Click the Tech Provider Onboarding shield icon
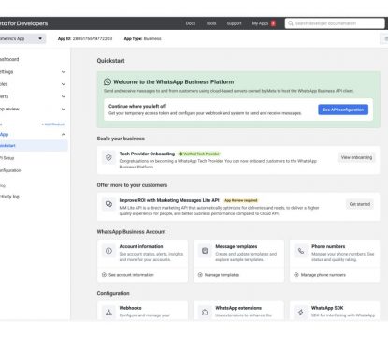The width and height of the screenshot is (388, 337). point(108,157)
